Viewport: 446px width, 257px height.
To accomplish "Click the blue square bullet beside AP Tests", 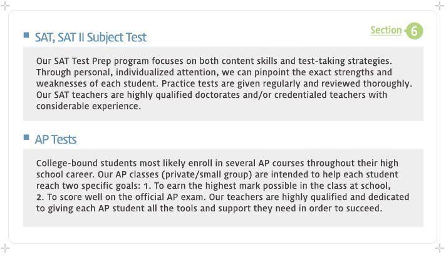I will (26, 137).
